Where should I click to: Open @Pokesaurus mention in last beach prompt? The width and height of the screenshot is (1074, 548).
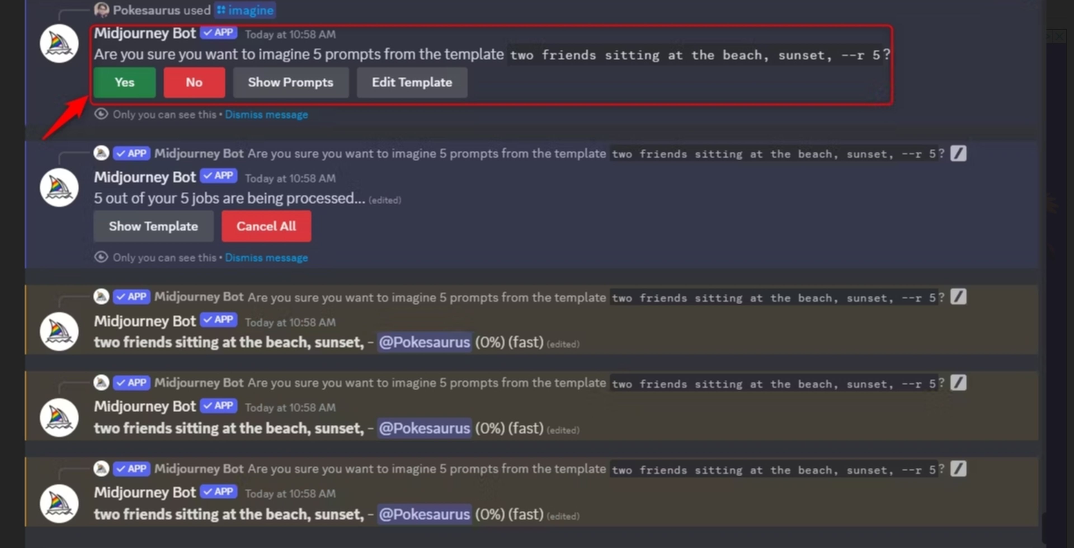[425, 514]
